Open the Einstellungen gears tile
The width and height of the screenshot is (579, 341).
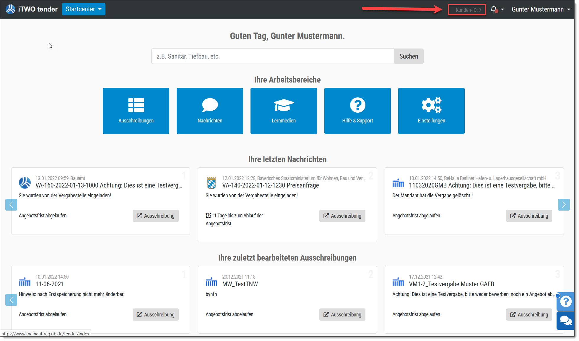pyautogui.click(x=431, y=111)
